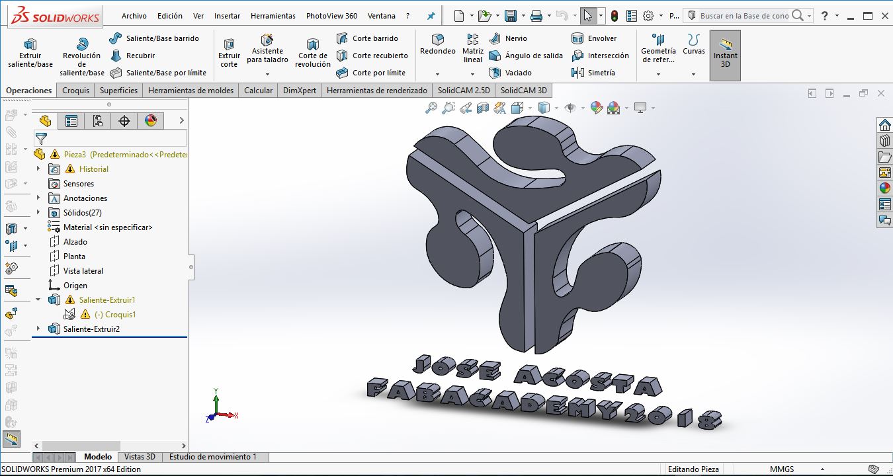Viewport: 893px width, 476px height.
Task: Click Saliente/Base barrido tool
Action: click(154, 38)
